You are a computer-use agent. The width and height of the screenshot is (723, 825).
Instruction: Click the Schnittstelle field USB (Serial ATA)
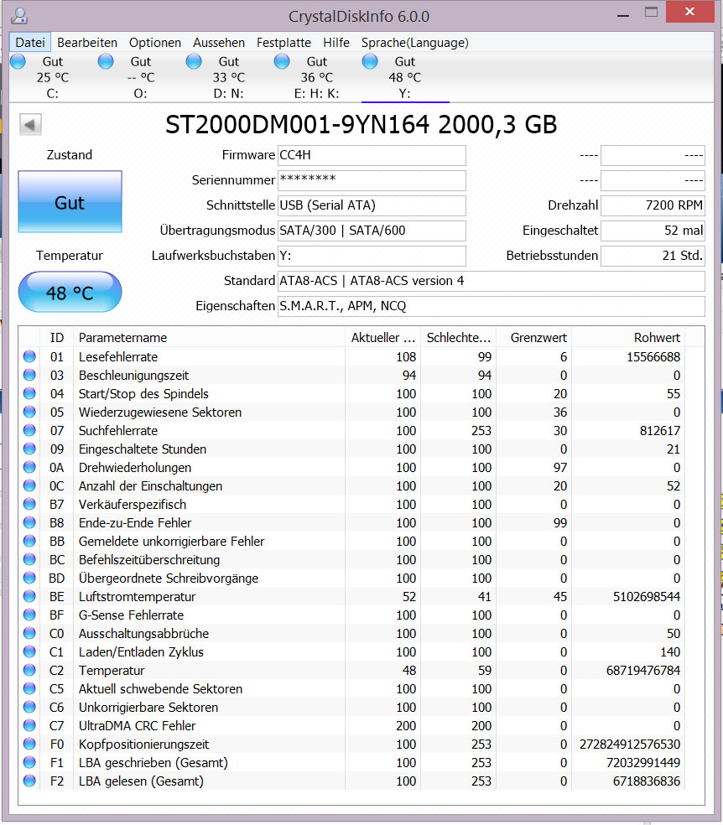372,205
